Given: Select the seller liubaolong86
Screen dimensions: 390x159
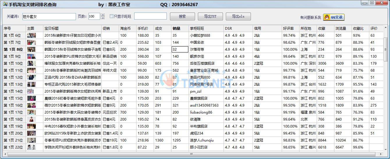Looking at the screenshot, I should [201, 112].
